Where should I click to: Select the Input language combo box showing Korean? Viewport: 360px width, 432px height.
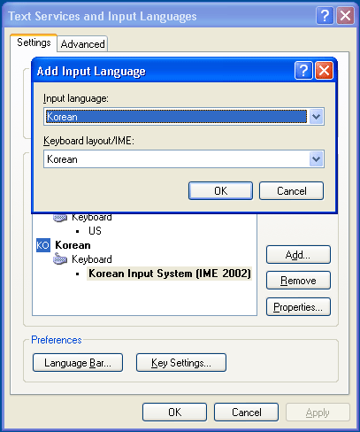pos(184,117)
